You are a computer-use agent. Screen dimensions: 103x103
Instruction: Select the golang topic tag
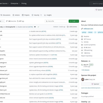[84, 32]
